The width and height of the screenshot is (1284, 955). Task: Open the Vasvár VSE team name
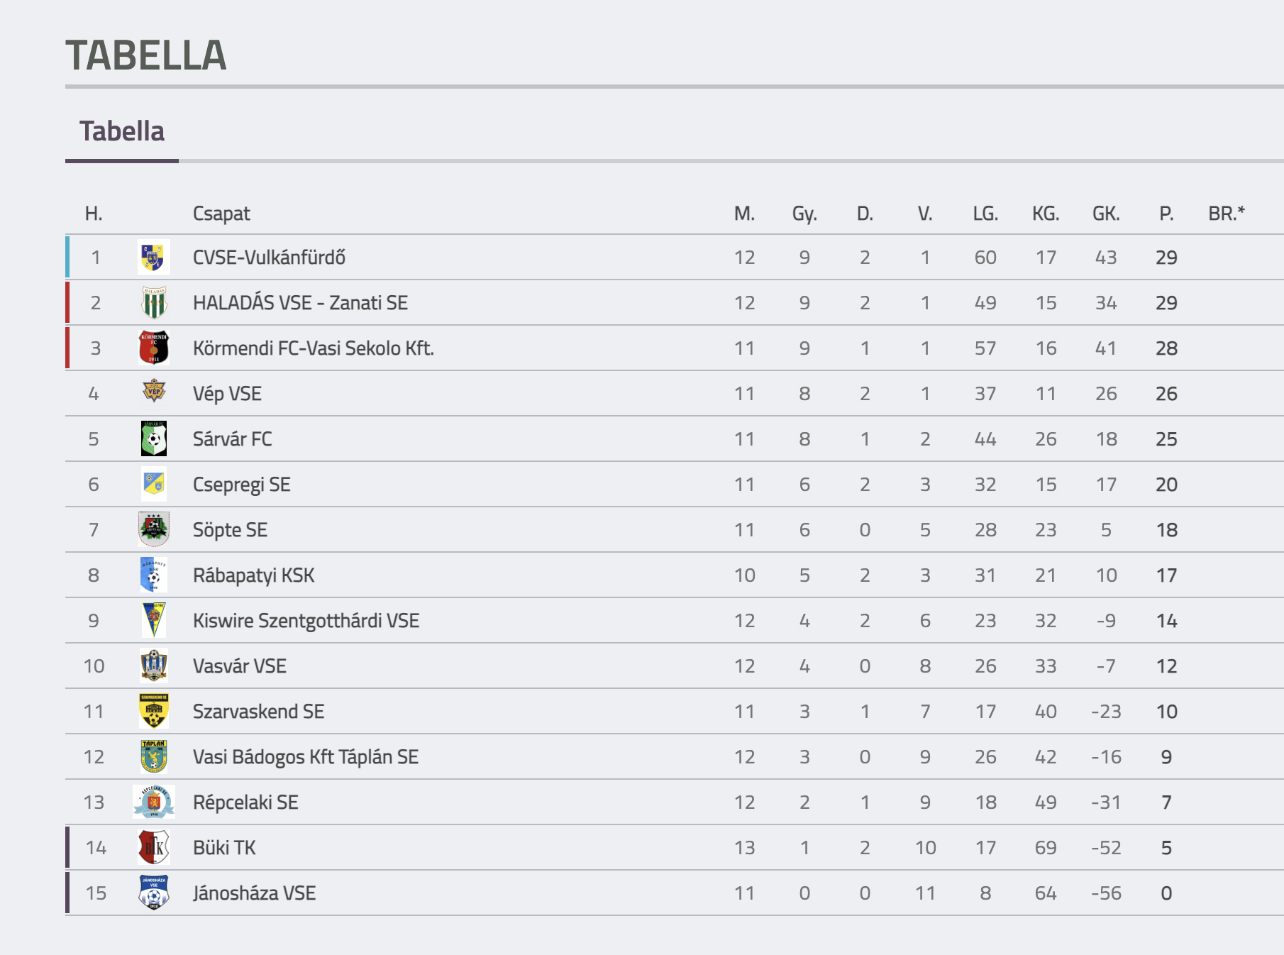pyautogui.click(x=240, y=666)
